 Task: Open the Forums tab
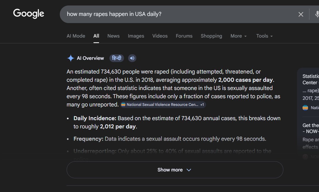point(184,36)
